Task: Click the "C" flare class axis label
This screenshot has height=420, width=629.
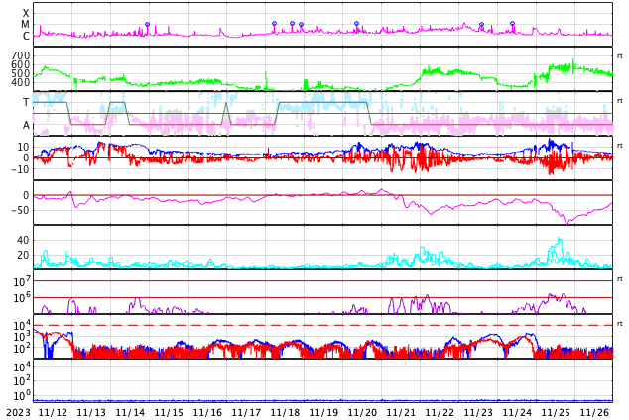Action: (x=26, y=36)
